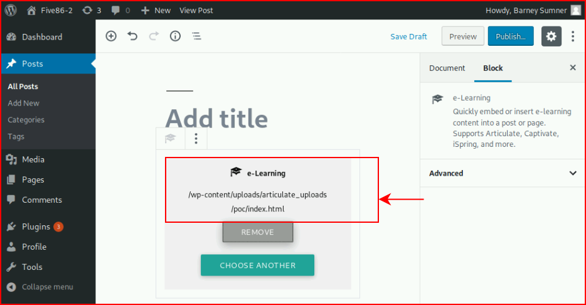The image size is (586, 305).
Task: Open the Tags submenu item
Action: pyautogui.click(x=16, y=137)
